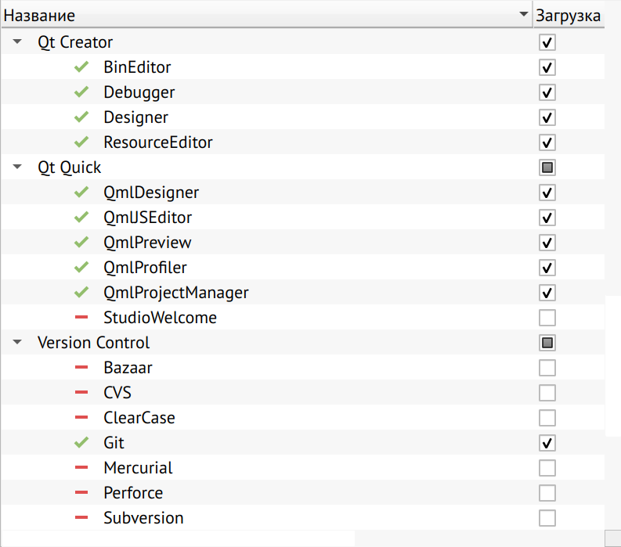Image resolution: width=621 pixels, height=547 pixels.
Task: Click green check icon beside Designer
Action: point(81,117)
